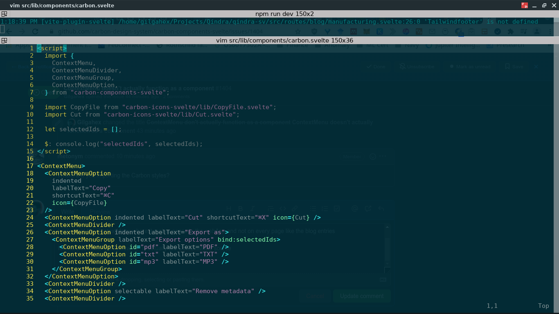Click bind:selectedIds on line 27

click(x=247, y=240)
